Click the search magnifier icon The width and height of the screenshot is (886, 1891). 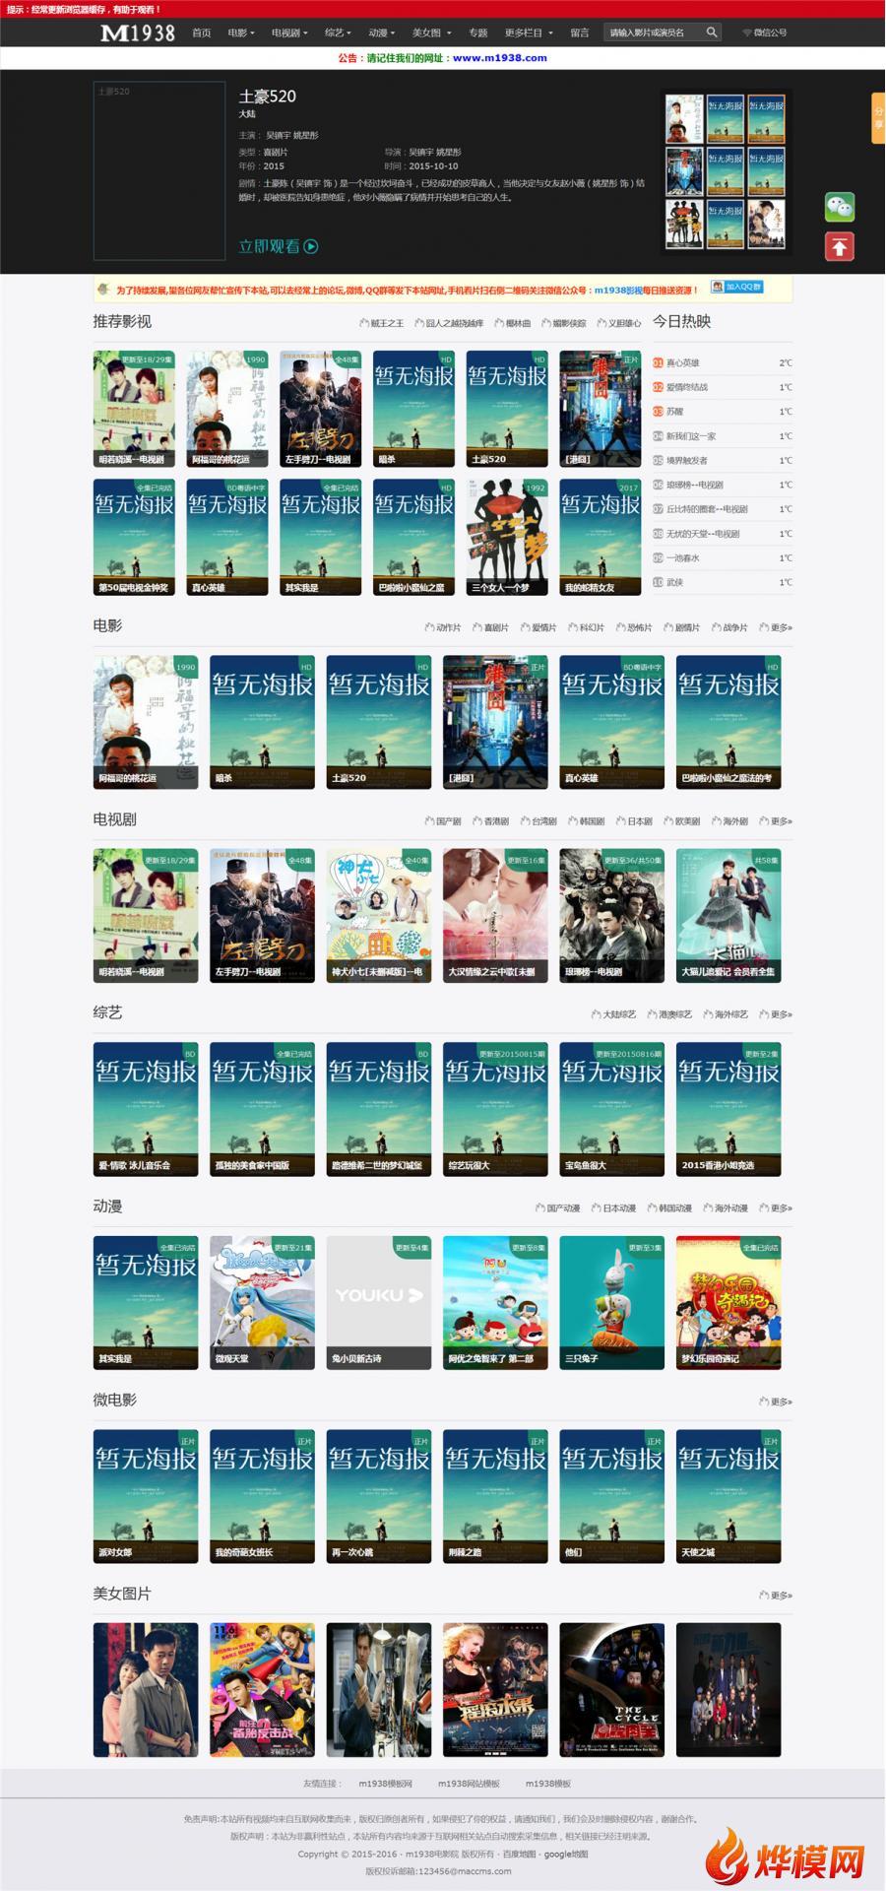(x=711, y=33)
